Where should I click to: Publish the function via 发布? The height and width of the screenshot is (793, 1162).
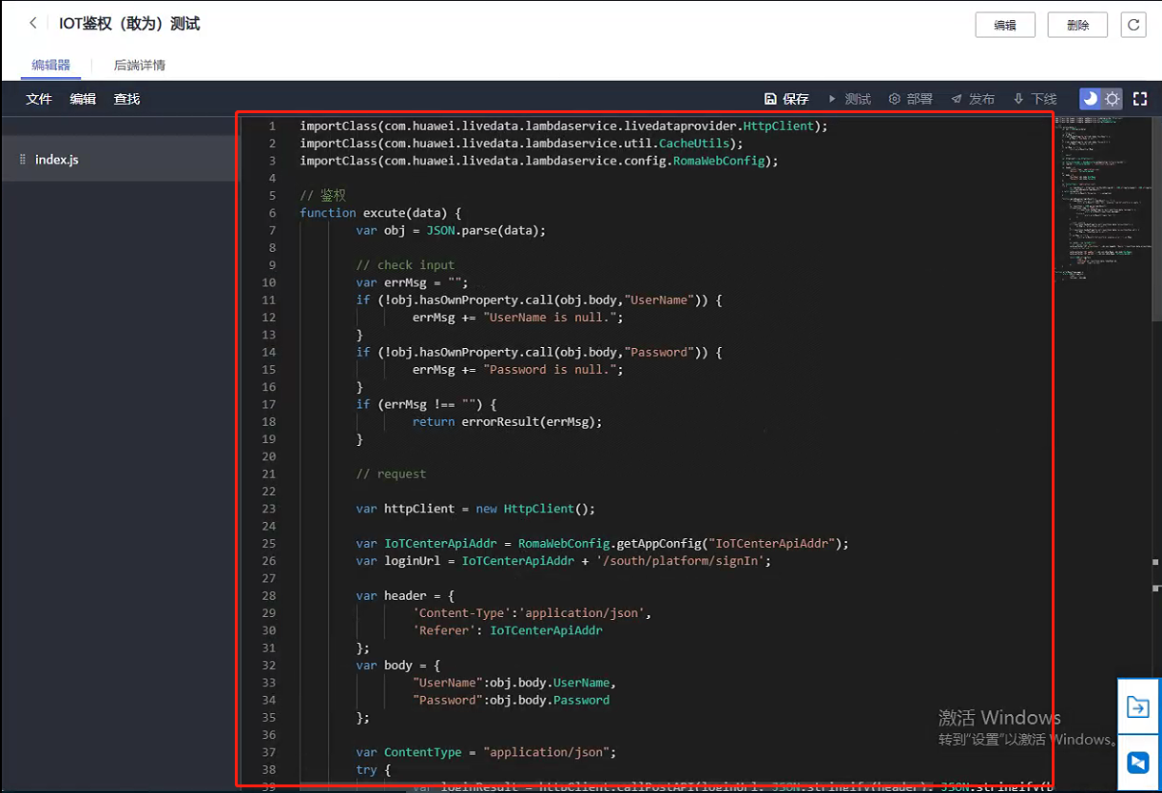click(973, 99)
